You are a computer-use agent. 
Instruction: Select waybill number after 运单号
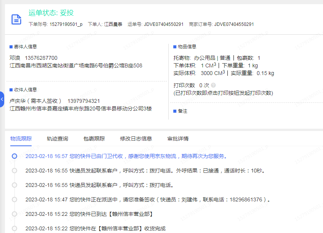[x=163, y=24]
